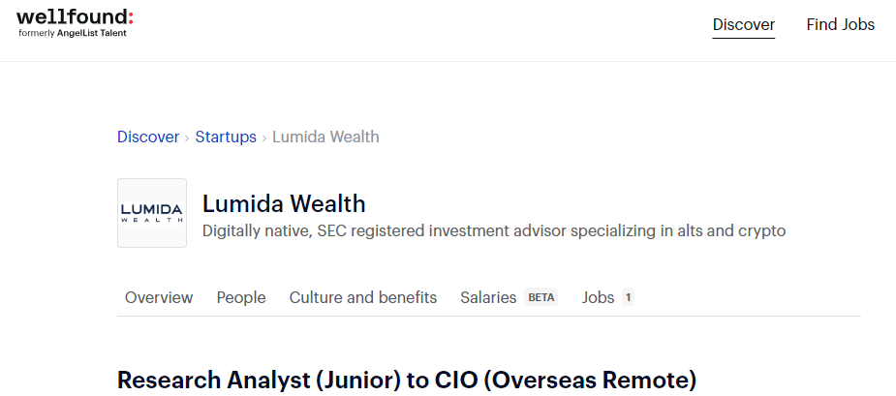Switch to the Overview tab
The image size is (896, 396).
click(159, 297)
